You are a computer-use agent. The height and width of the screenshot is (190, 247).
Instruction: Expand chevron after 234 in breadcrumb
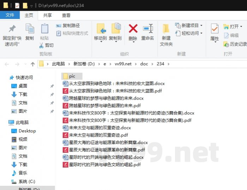[169, 64]
